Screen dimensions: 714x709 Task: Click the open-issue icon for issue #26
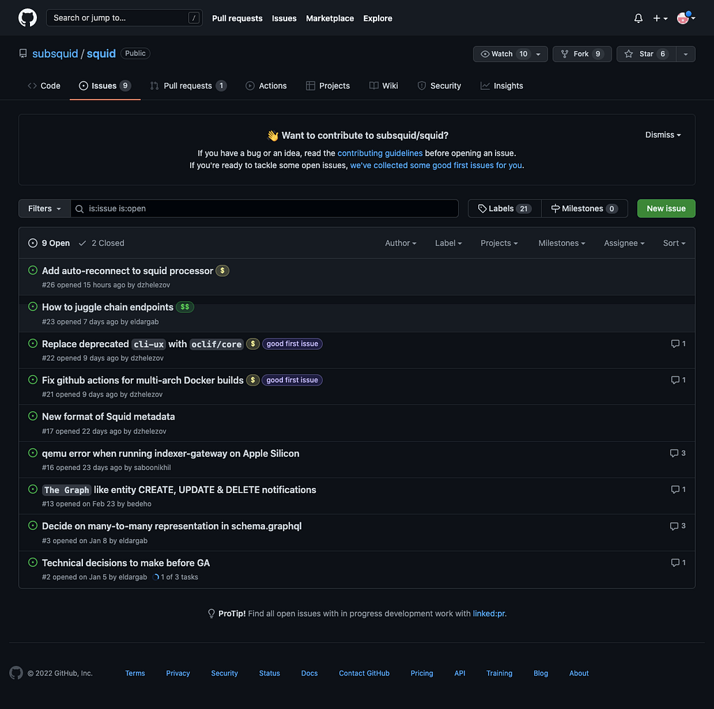click(33, 270)
